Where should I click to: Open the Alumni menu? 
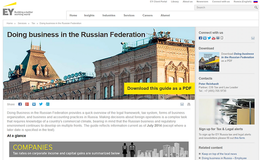click(165, 15)
